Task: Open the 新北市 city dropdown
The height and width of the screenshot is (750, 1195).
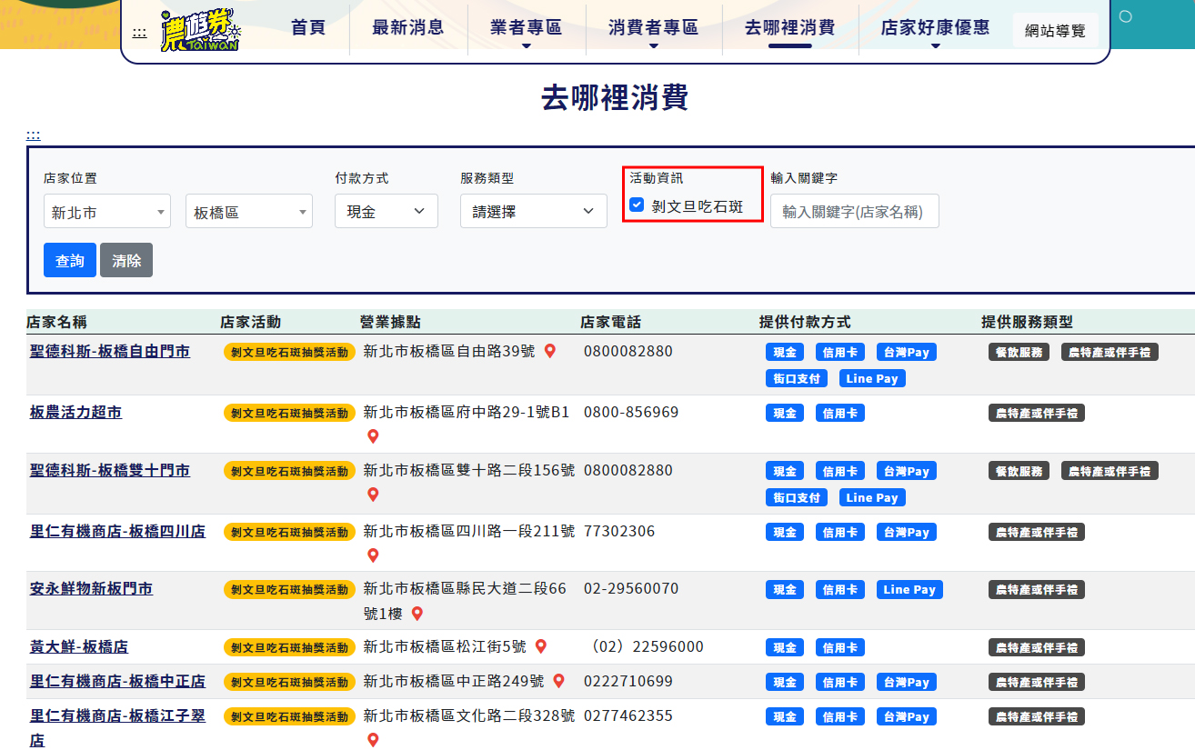Action: point(106,212)
